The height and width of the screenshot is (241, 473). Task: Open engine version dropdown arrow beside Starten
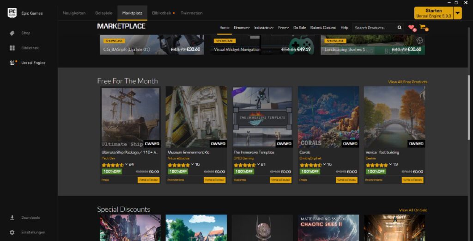(458, 13)
